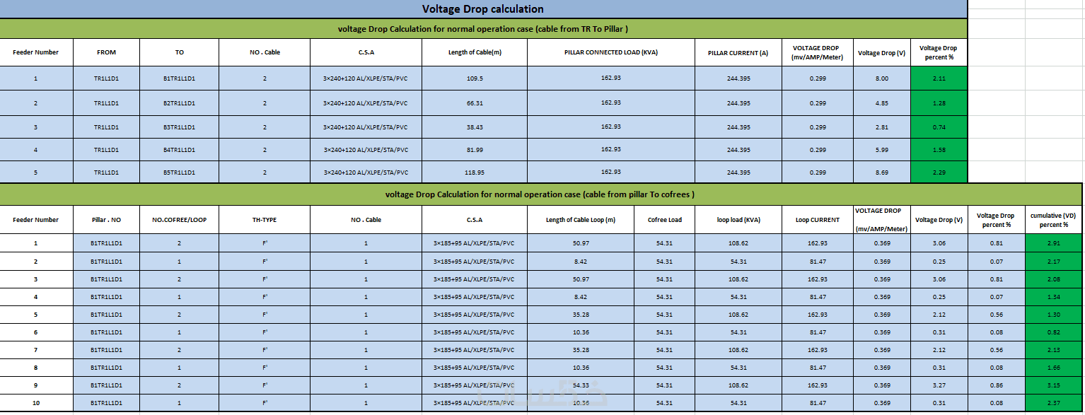Select the 'PILLAR CURRENT (A)' header cell
Viewport: 1085px width, 415px height.
pyautogui.click(x=738, y=53)
